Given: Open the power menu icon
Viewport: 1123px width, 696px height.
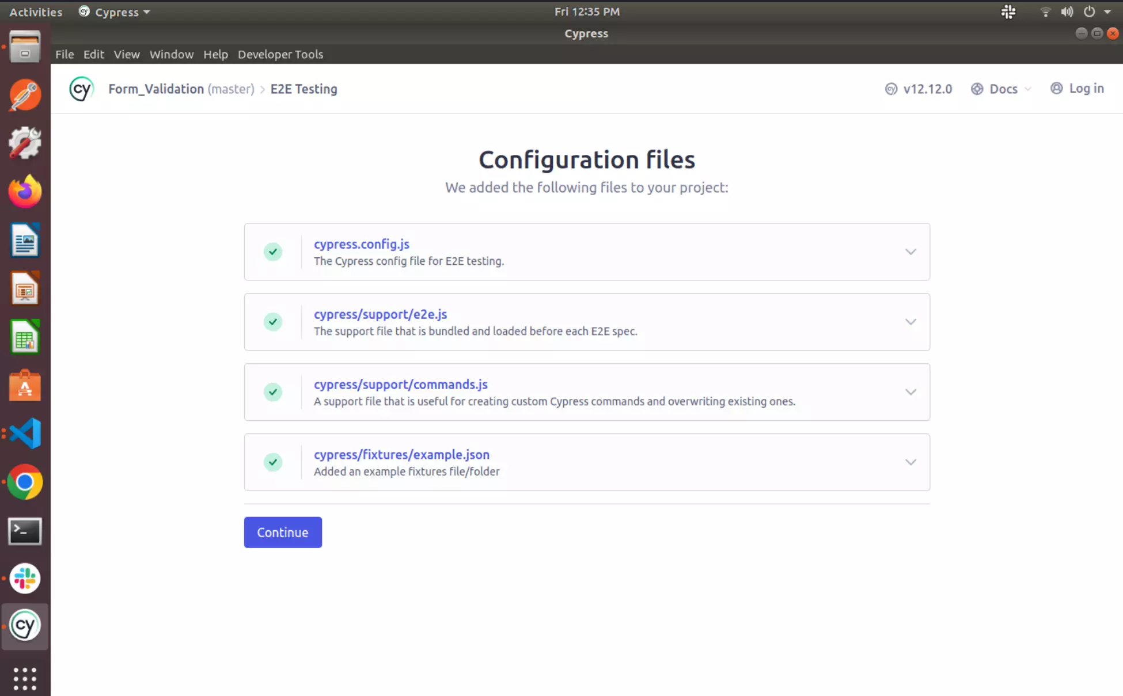Looking at the screenshot, I should [1089, 12].
